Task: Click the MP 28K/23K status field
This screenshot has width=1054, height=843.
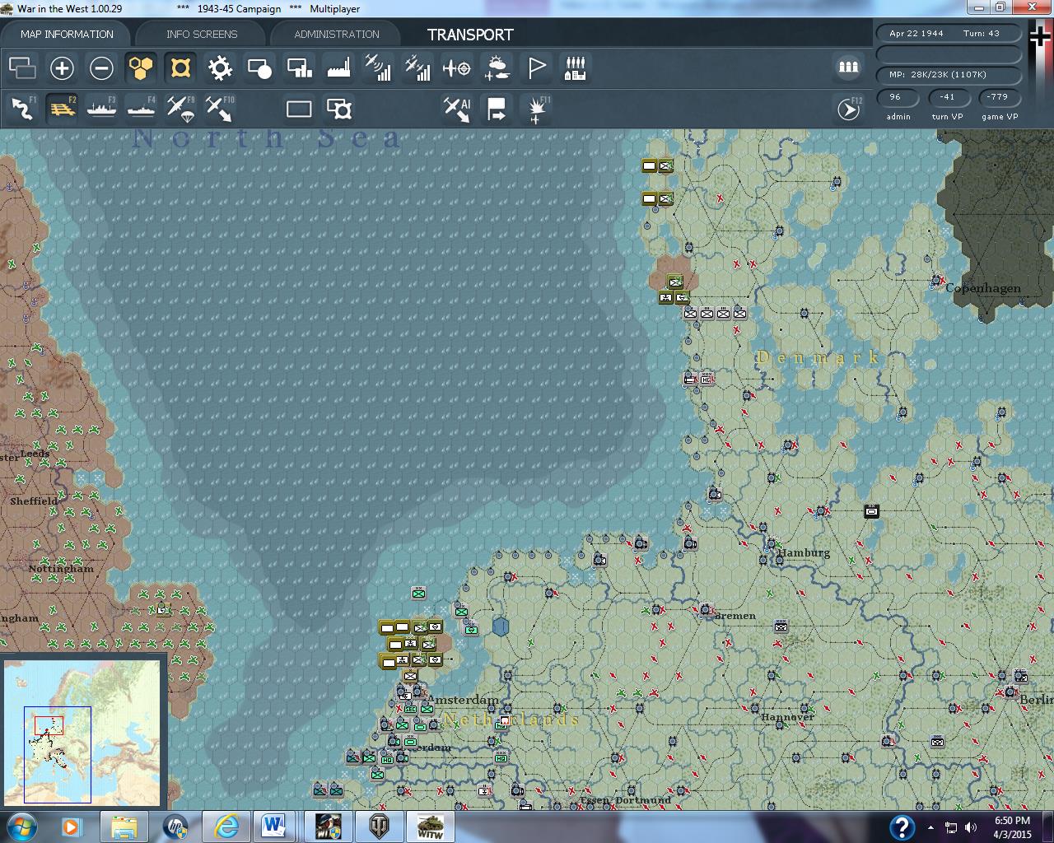Action: coord(949,74)
